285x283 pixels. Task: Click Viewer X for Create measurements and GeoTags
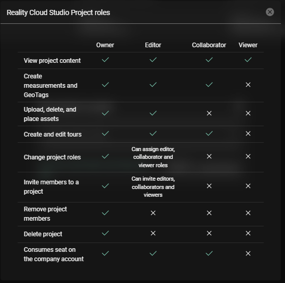point(248,85)
